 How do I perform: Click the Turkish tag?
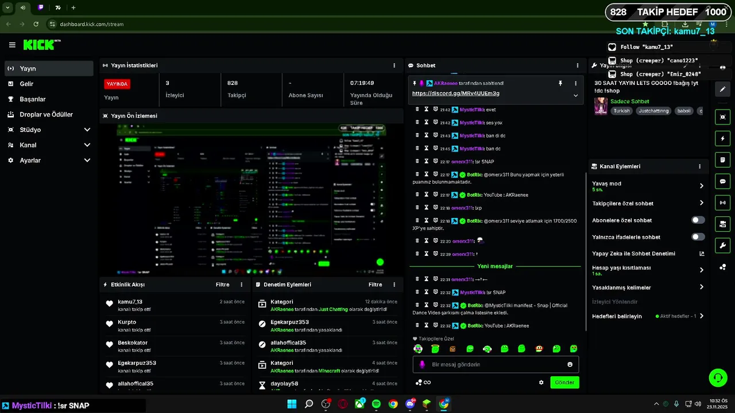621,111
